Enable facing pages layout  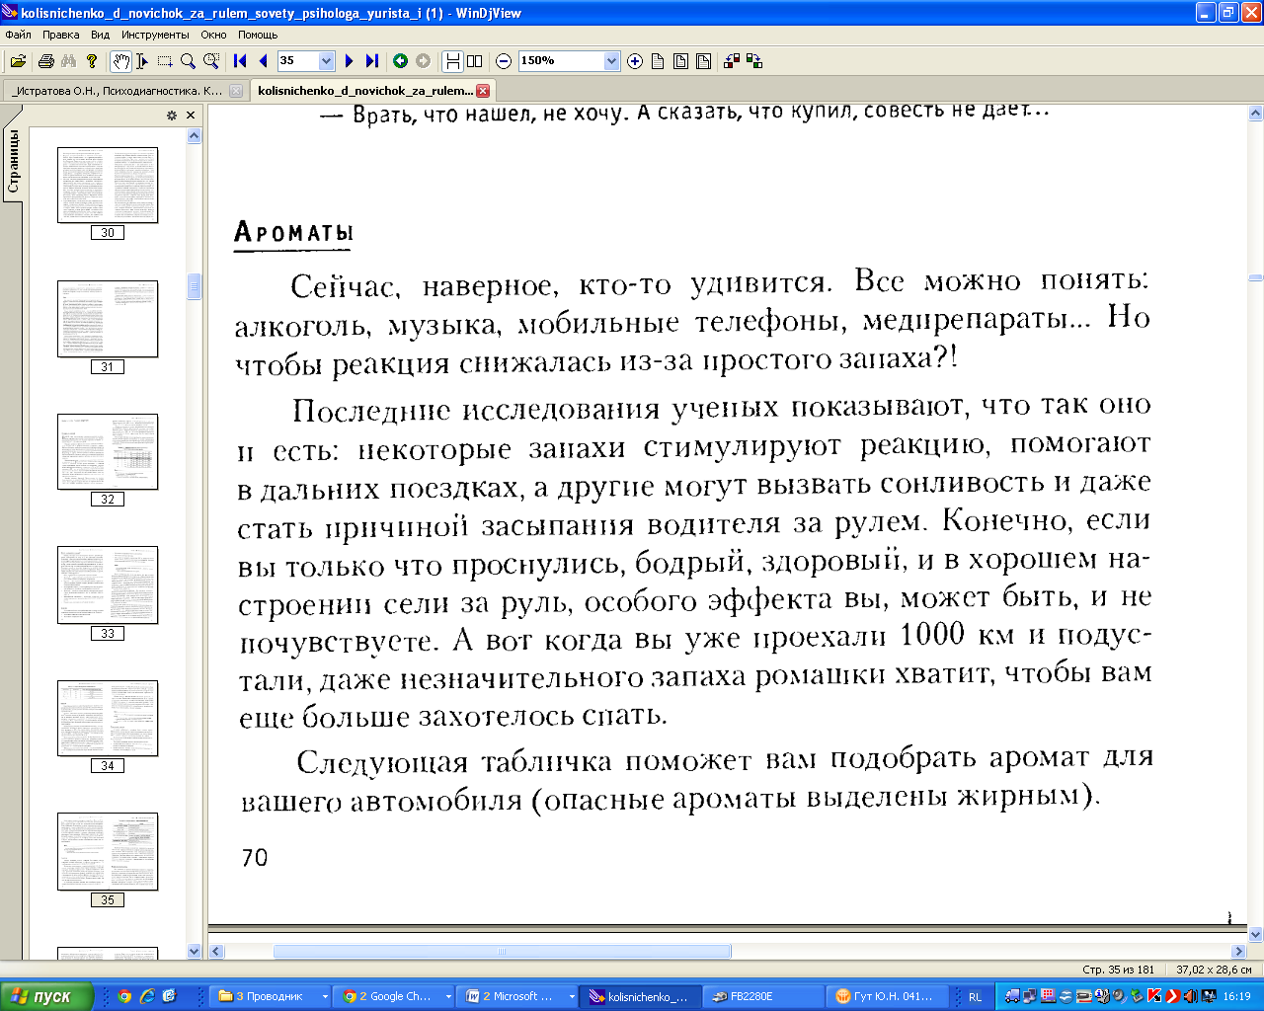click(x=475, y=61)
